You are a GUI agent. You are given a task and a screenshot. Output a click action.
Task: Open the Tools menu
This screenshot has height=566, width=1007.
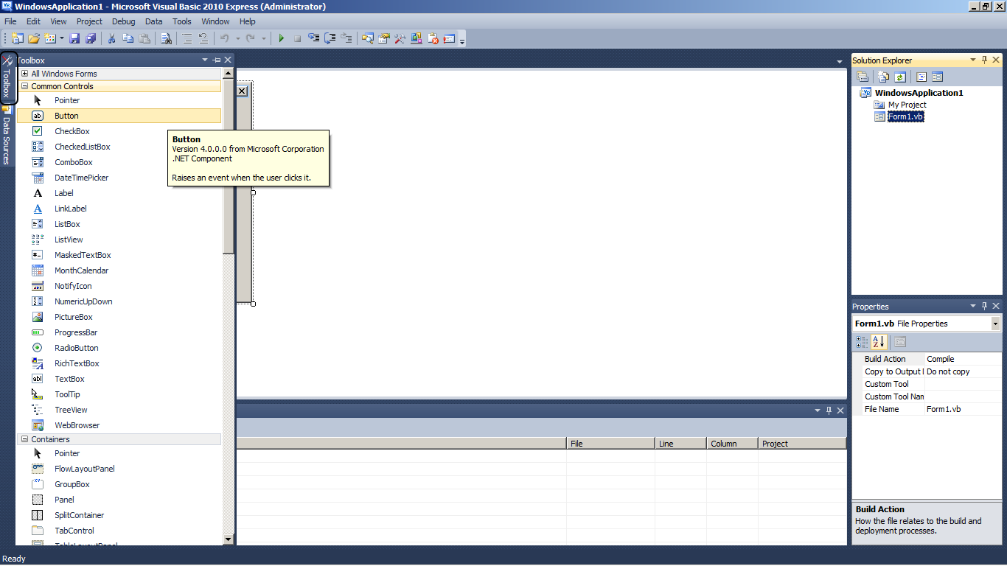click(181, 21)
